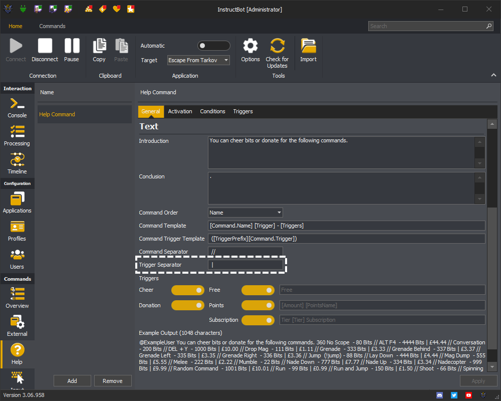Viewport: 501px width, 401px height.
Task: Click the Conclusion box scroll down arrow
Action: pos(479,199)
